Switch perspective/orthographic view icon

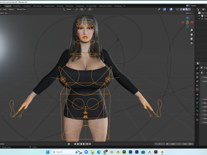pyautogui.click(x=191, y=43)
